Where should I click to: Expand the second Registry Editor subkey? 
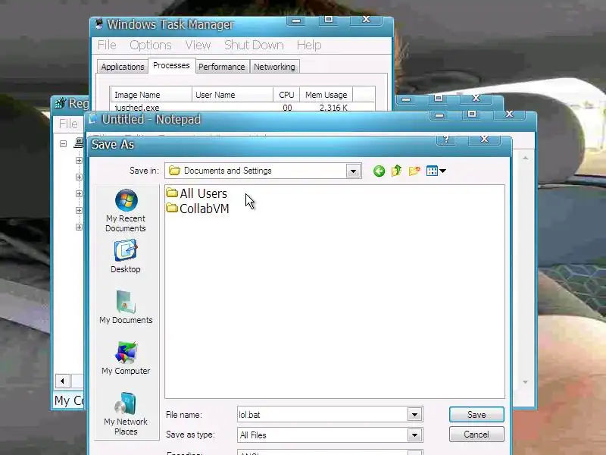tap(79, 177)
